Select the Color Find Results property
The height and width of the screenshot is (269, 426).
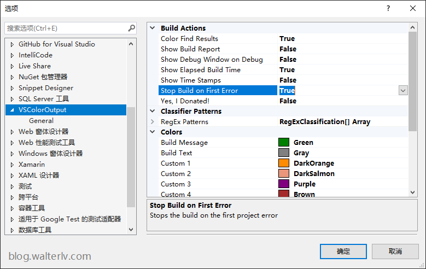click(x=189, y=39)
